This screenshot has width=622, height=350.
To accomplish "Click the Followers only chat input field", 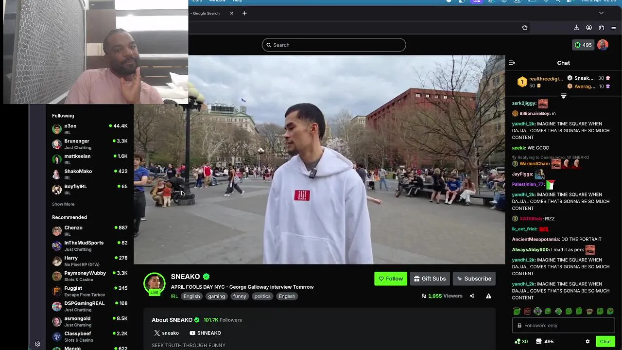I will pyautogui.click(x=563, y=325).
